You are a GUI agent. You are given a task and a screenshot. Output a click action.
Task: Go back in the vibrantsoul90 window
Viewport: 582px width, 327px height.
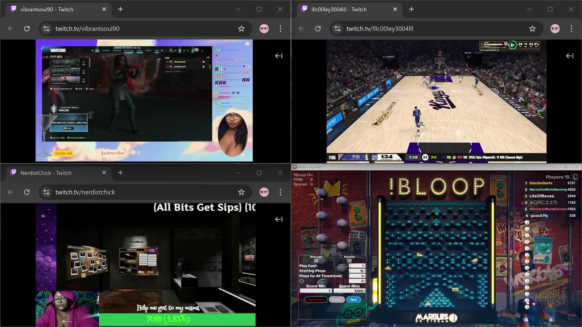click(x=10, y=29)
